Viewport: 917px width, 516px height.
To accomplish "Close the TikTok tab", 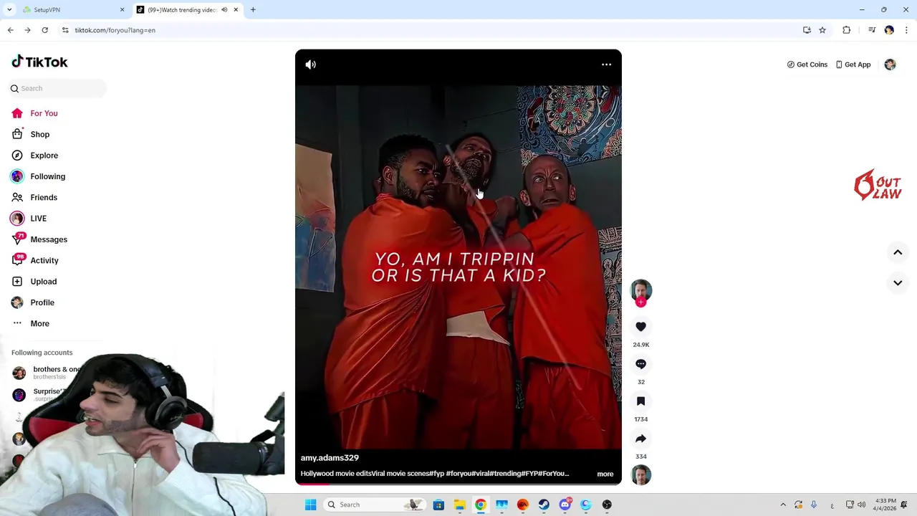I will 236,10.
